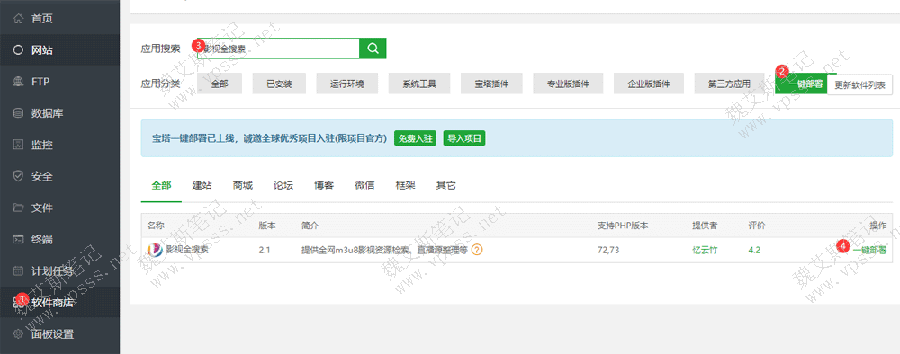Click the rating value 4.2
The width and height of the screenshot is (900, 354).
(x=754, y=250)
